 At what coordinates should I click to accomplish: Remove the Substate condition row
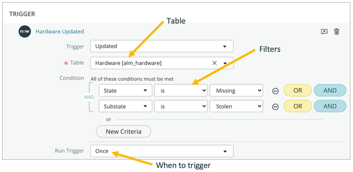275,107
